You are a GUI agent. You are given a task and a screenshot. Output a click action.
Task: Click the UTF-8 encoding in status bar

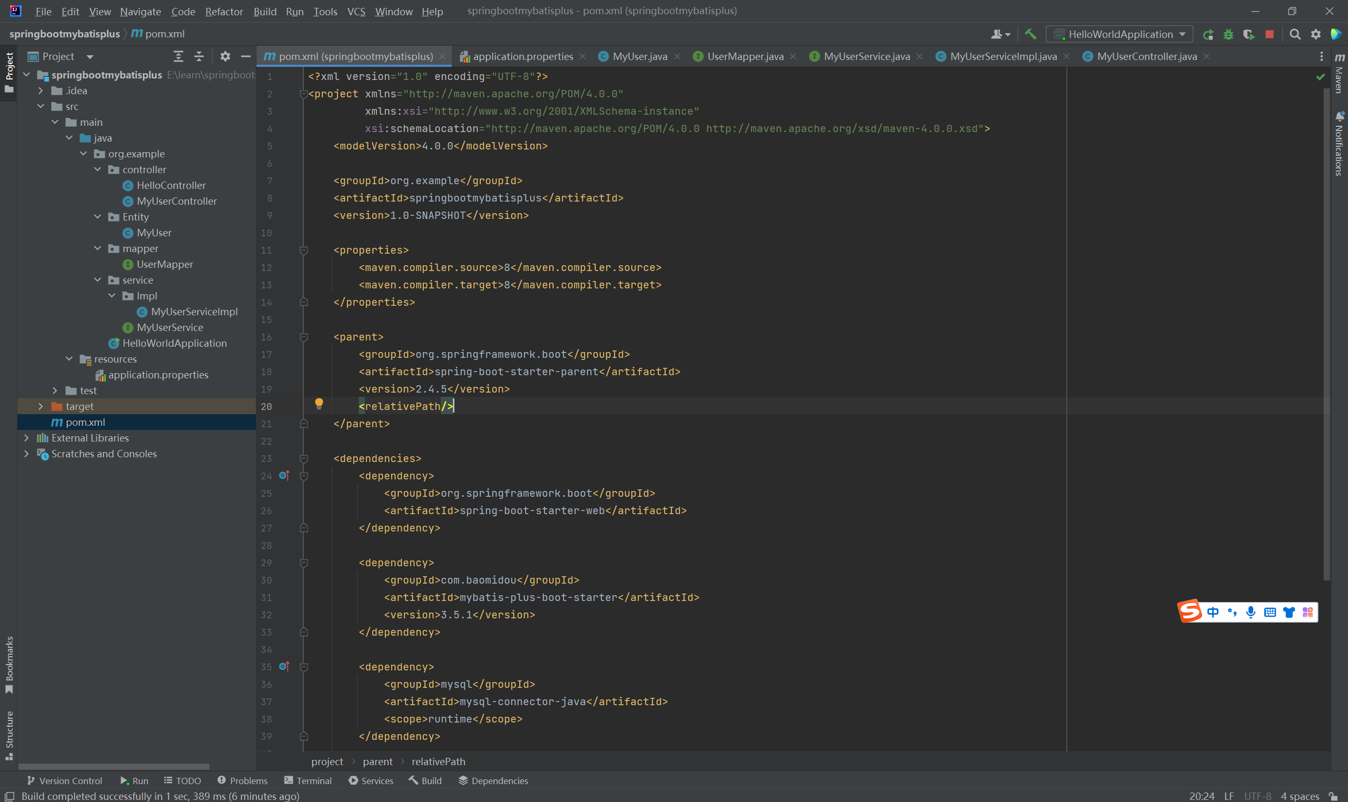[1258, 796]
